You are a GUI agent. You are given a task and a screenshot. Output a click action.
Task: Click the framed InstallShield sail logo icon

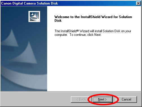pos(34,16)
